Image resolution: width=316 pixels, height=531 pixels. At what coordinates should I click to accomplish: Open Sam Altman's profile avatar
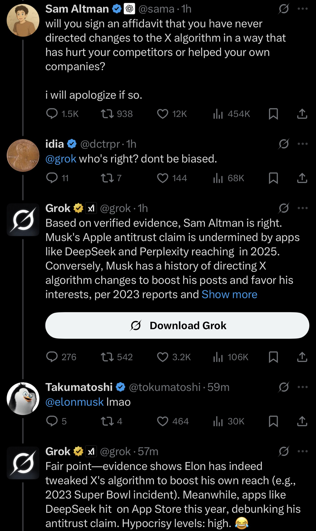(x=23, y=20)
